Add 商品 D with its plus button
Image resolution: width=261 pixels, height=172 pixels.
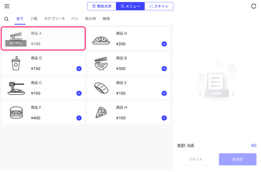pos(164,44)
